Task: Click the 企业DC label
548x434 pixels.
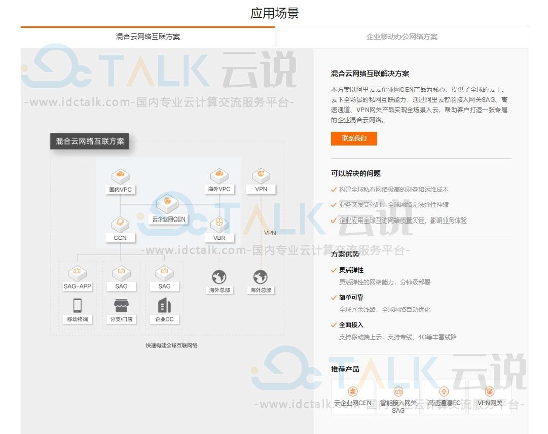Action: [x=164, y=319]
